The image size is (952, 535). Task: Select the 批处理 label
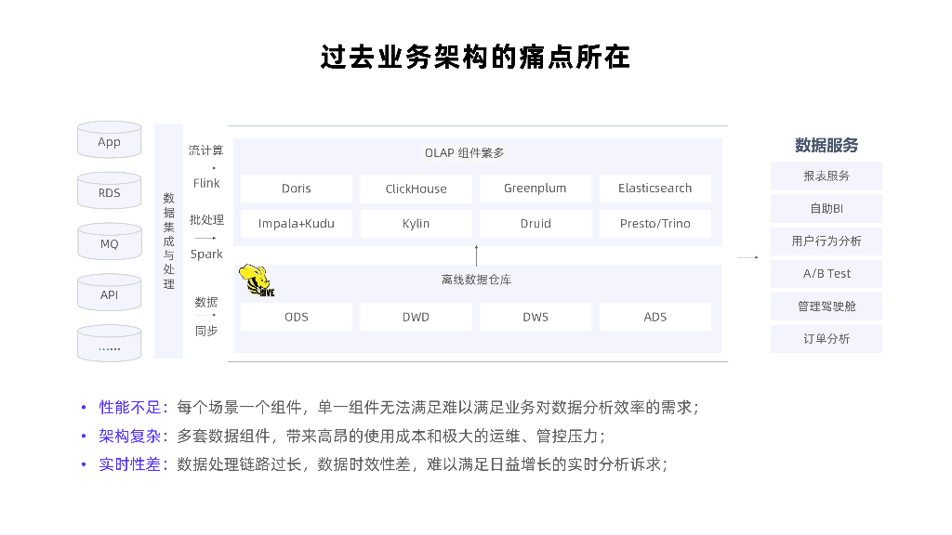(x=206, y=219)
